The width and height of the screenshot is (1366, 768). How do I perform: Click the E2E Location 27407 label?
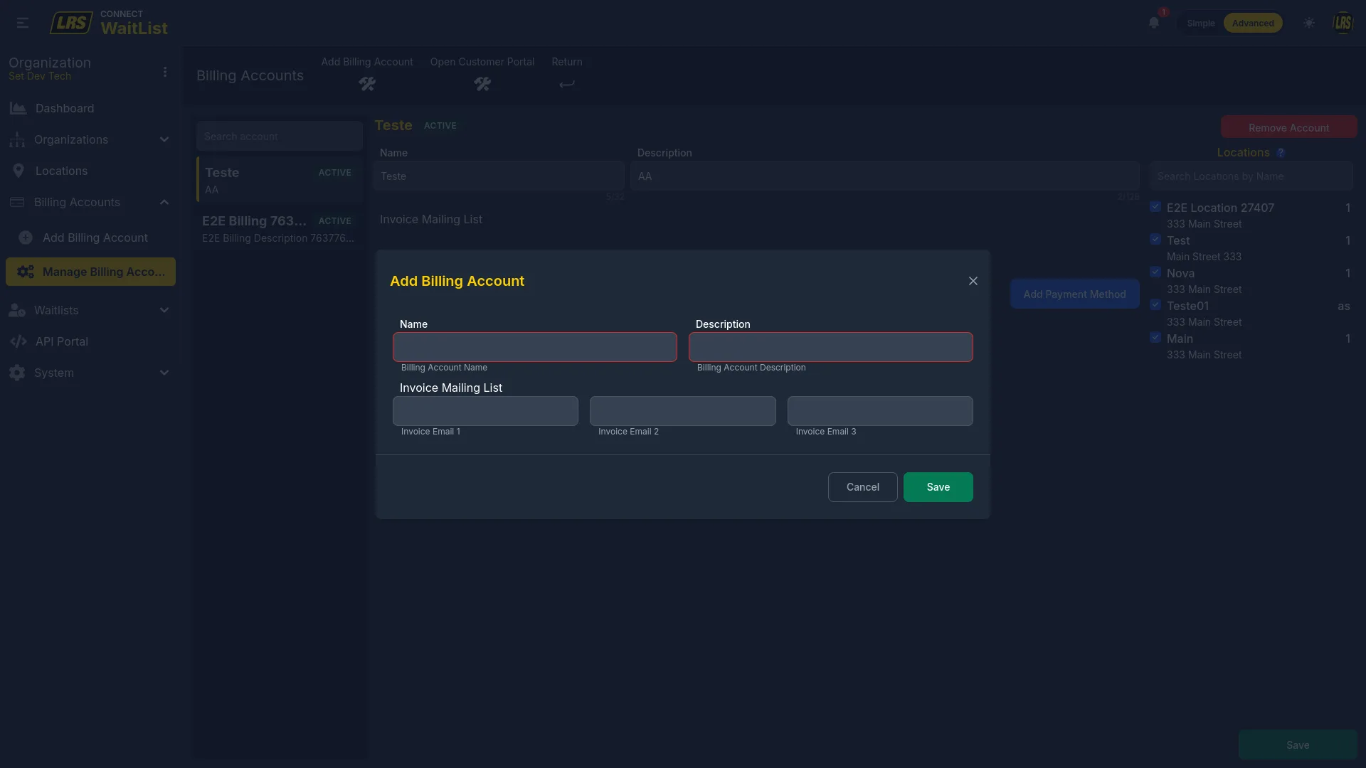(1220, 208)
